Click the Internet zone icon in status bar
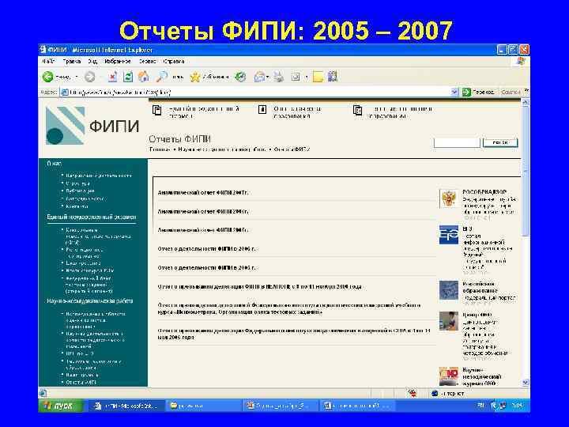The height and width of the screenshot is (427, 569). (435, 393)
